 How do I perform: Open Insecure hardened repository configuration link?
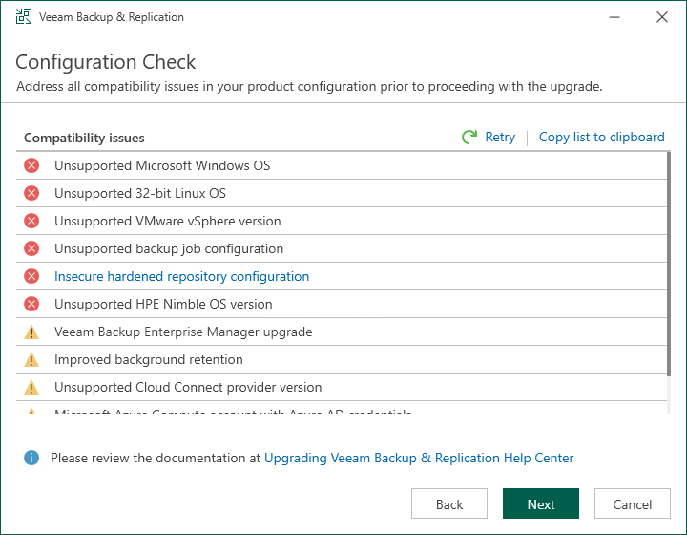click(182, 276)
